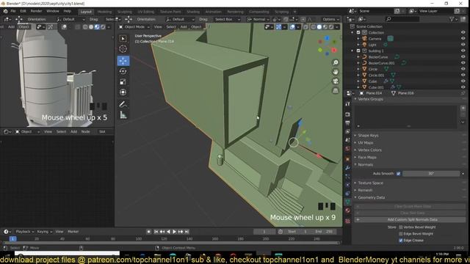
Task: Enable Edge Bevel Weight checkbox
Action: [x=401, y=234]
